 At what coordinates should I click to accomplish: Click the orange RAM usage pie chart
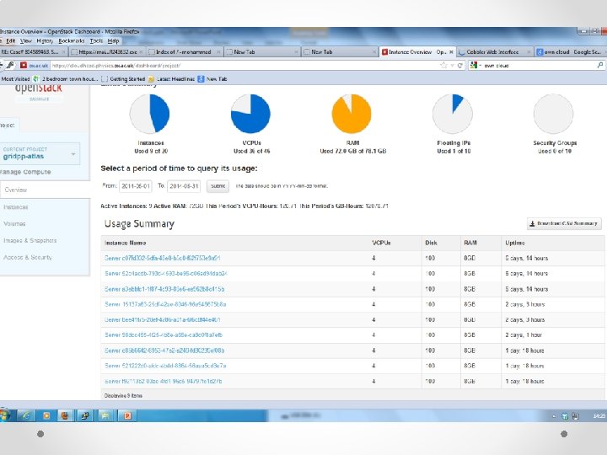coord(352,114)
